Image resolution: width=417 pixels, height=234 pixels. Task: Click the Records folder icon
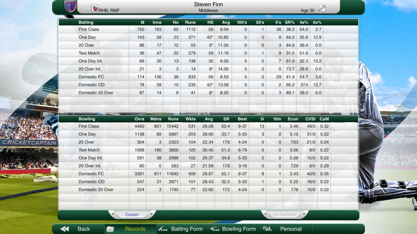110,229
